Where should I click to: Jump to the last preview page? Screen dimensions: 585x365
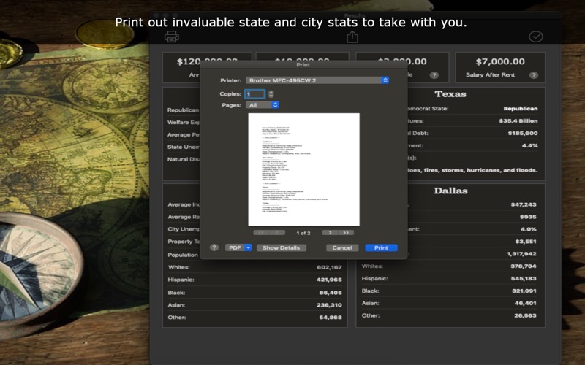[x=347, y=232]
